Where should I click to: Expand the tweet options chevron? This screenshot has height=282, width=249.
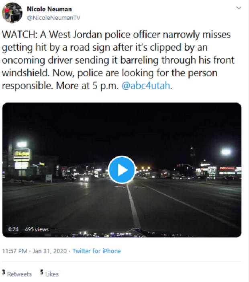(239, 8)
